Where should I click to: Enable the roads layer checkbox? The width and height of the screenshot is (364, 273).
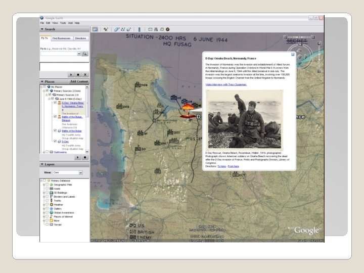coord(47,189)
